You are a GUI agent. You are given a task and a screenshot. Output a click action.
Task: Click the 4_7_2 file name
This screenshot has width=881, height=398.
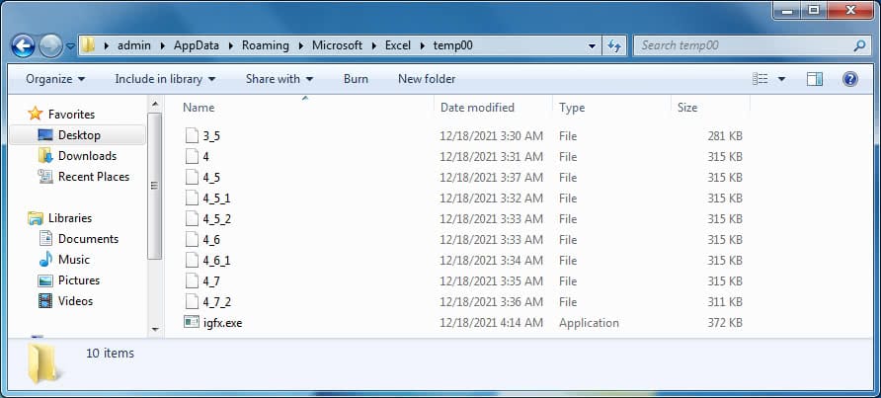click(217, 302)
